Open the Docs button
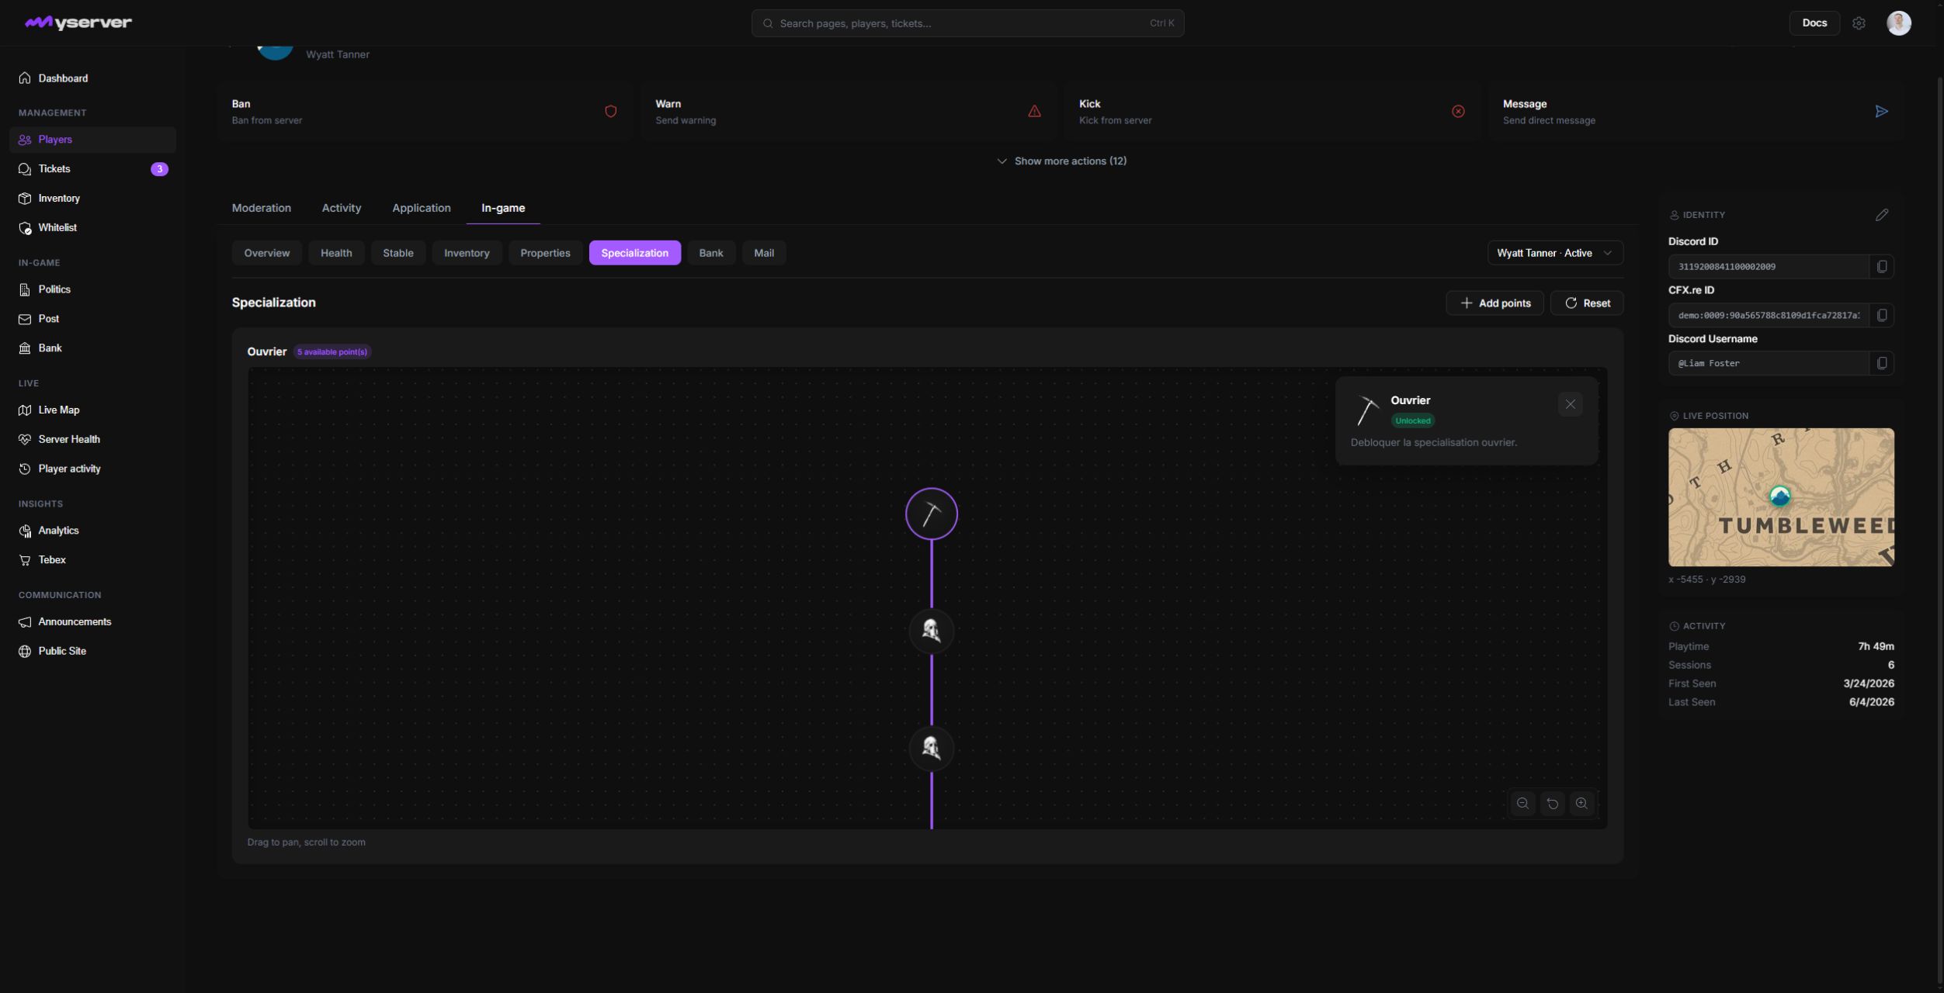The width and height of the screenshot is (1944, 993). point(1814,23)
